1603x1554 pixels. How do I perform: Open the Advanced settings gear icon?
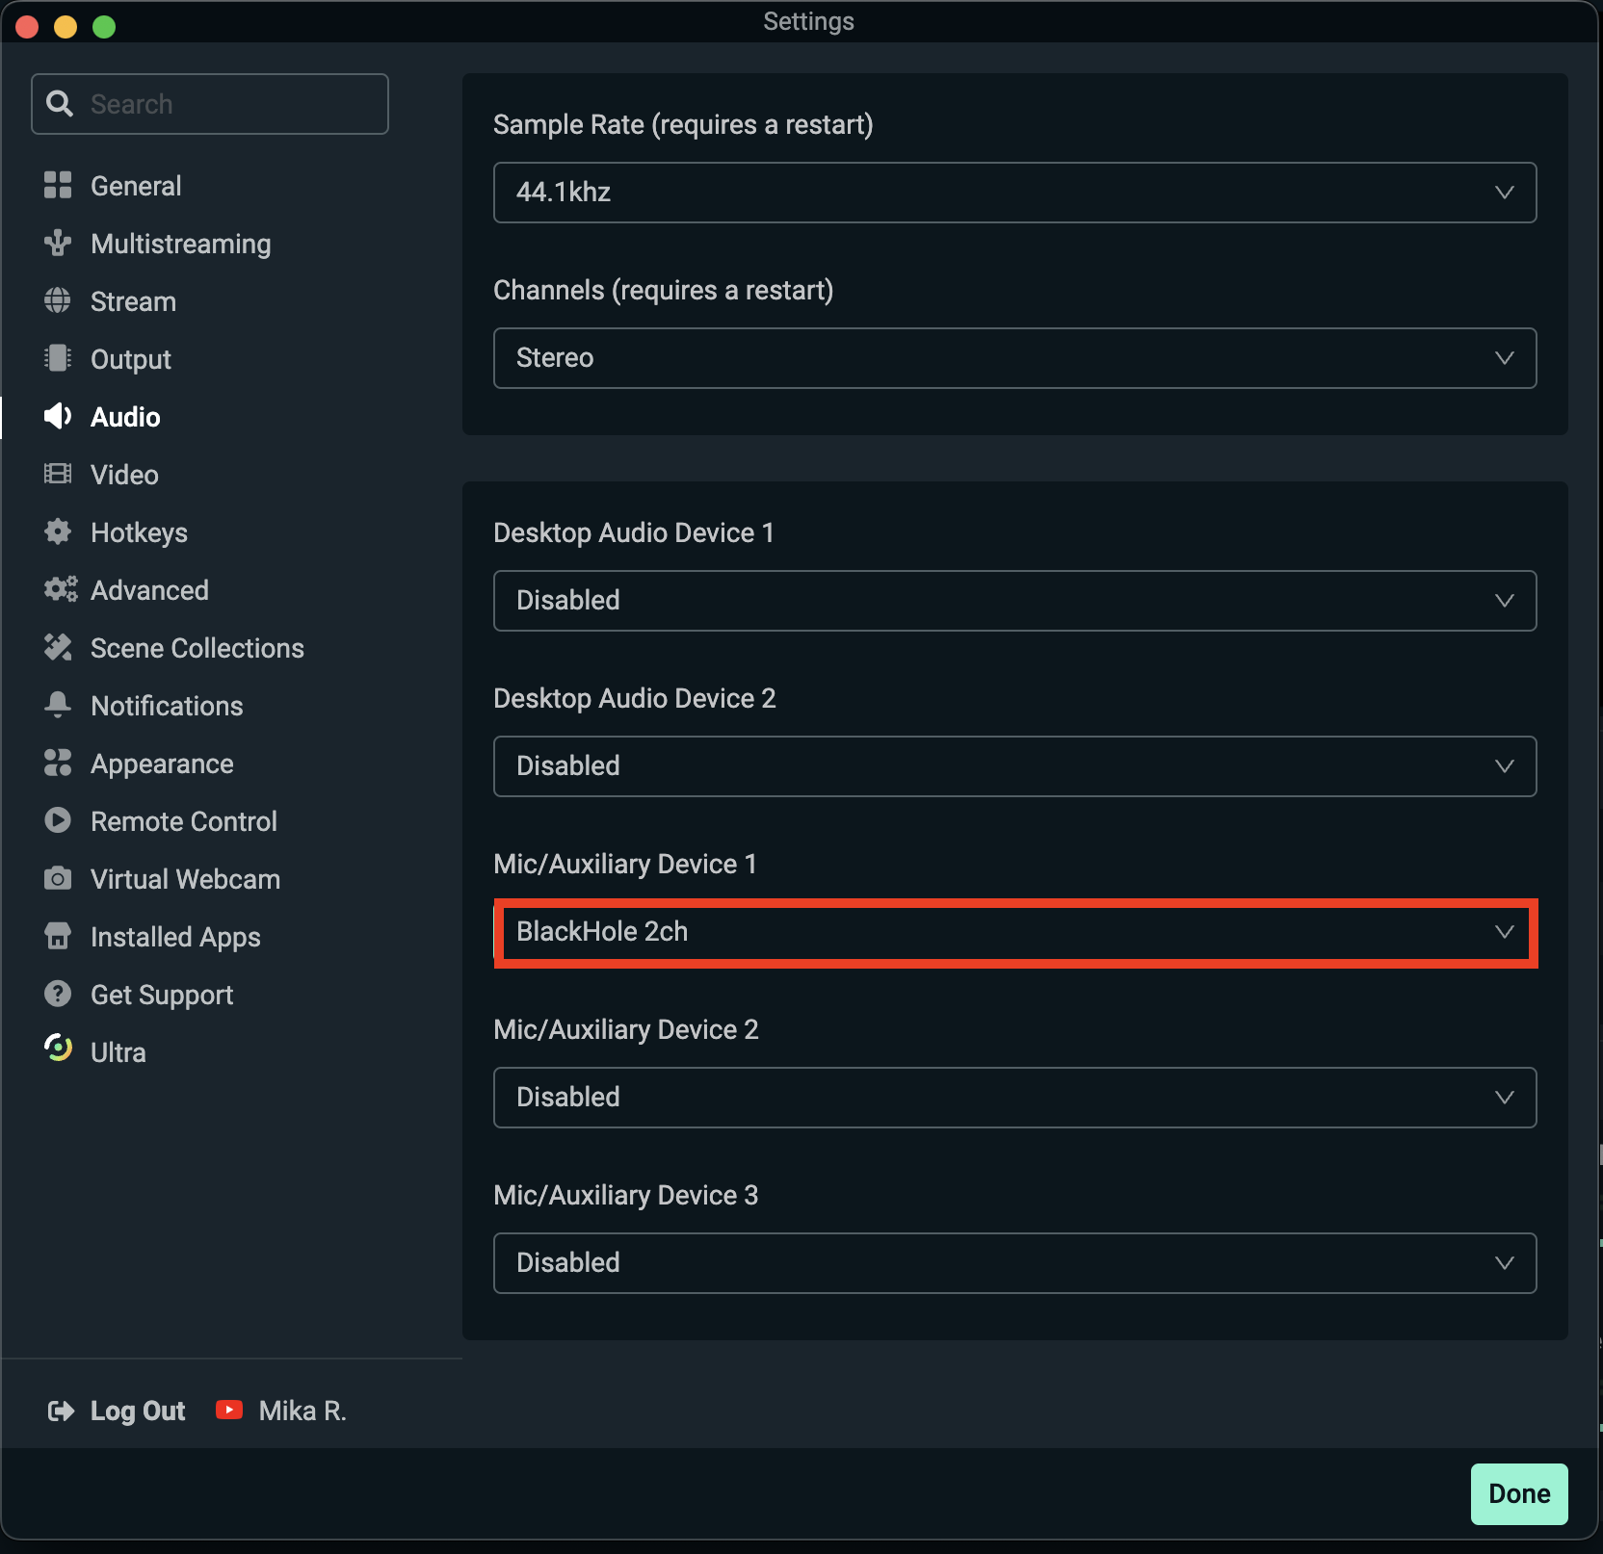(x=58, y=589)
